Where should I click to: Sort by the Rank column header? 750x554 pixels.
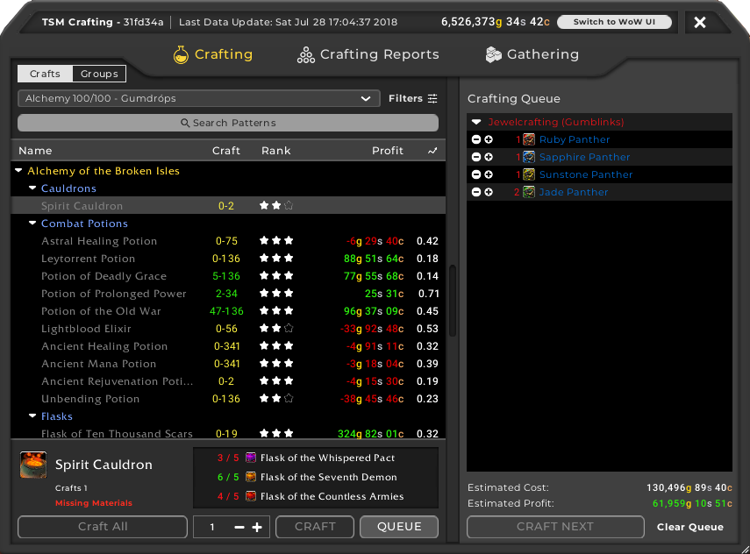(276, 151)
